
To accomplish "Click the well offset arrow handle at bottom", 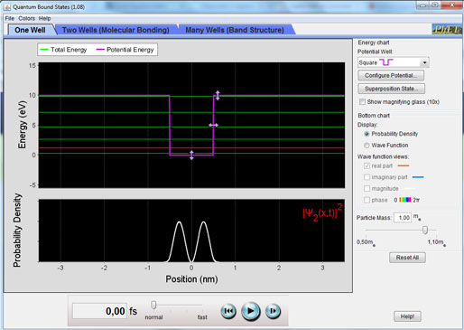I will pyautogui.click(x=191, y=155).
